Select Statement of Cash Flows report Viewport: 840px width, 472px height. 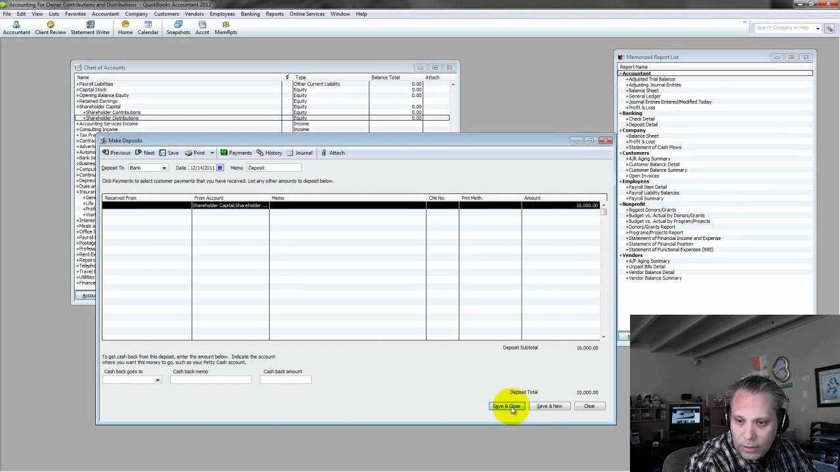655,147
